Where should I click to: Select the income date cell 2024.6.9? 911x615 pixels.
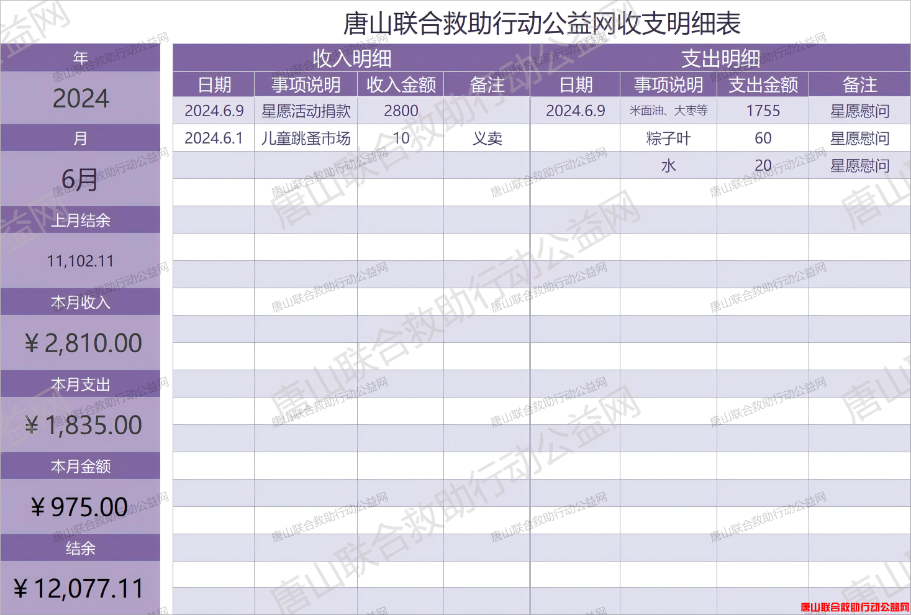click(x=214, y=111)
